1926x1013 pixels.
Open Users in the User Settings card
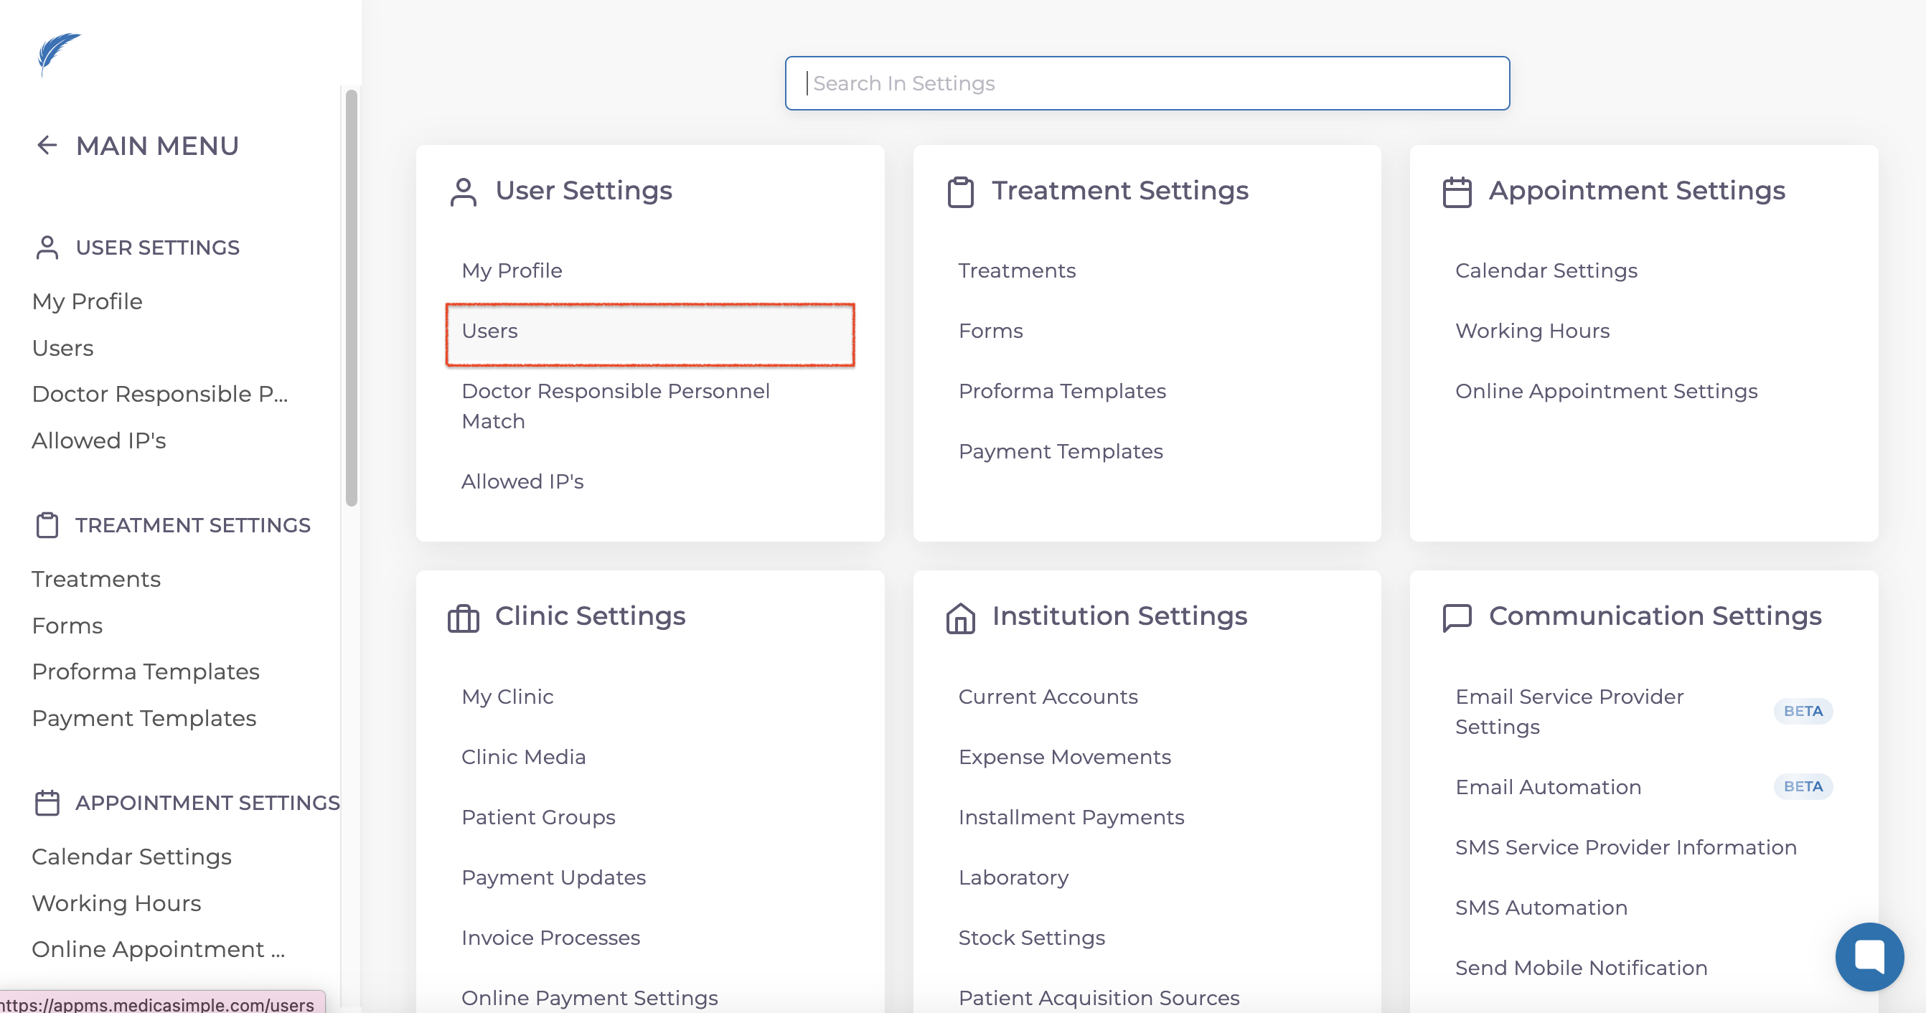[489, 331]
